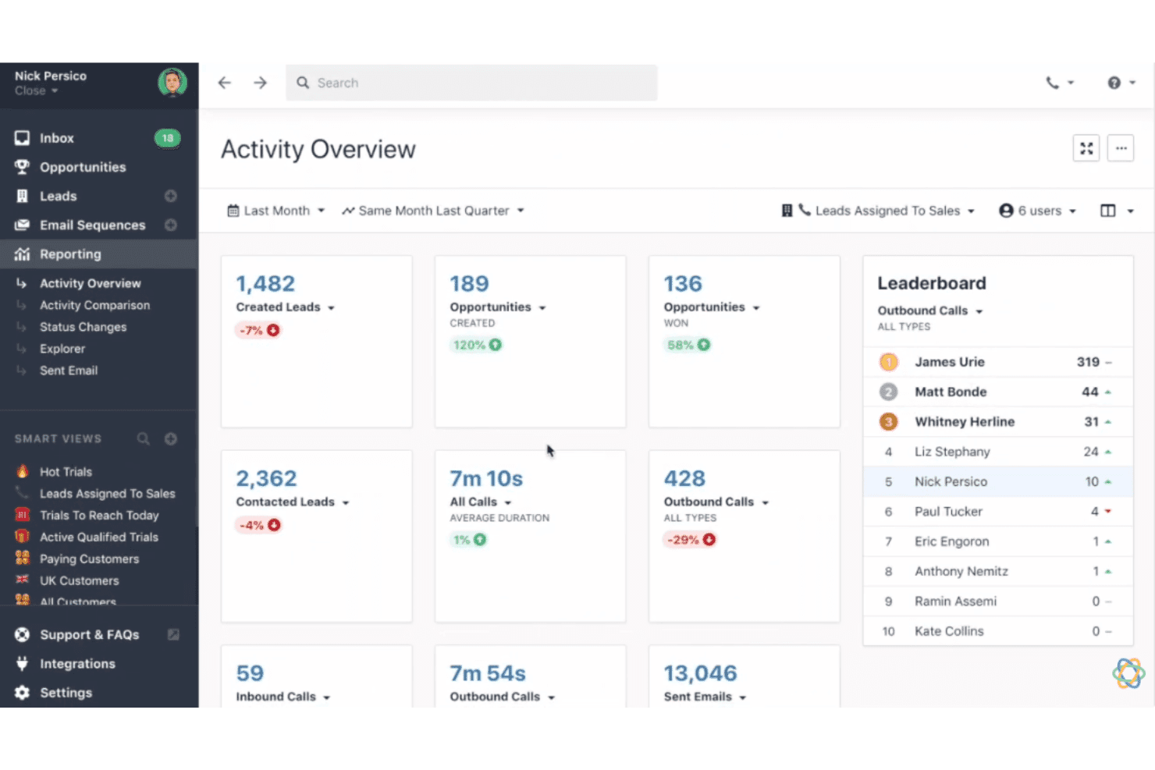Open the Sent Emails metric dropdown
This screenshot has height=770, width=1155.
coord(705,697)
